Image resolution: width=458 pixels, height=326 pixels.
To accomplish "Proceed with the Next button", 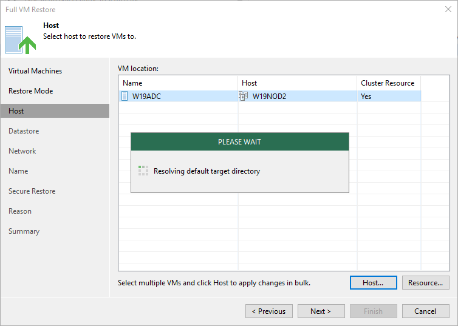I will tap(321, 311).
